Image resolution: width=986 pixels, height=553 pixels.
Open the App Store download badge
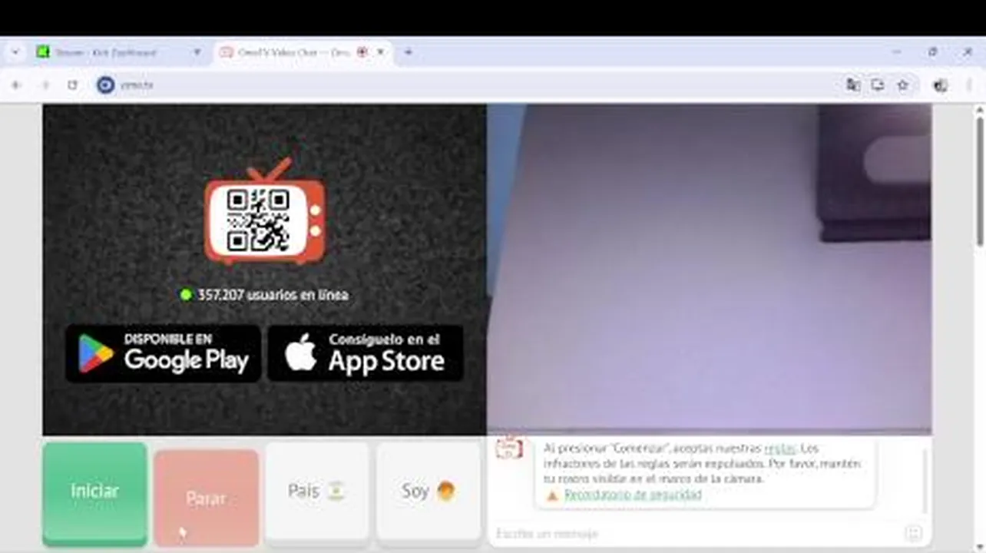coord(365,353)
